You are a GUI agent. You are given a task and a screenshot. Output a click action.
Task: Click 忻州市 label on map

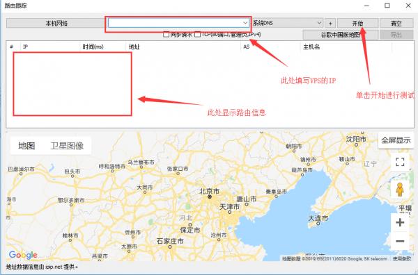[133, 232]
